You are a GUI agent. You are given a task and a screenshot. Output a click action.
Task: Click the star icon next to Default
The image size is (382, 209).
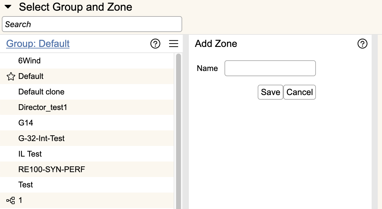[11, 76]
